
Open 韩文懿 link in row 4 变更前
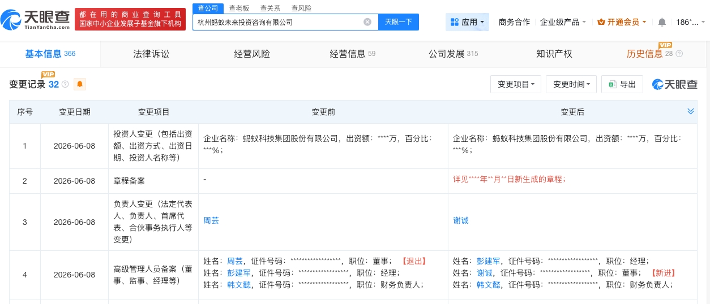click(239, 285)
